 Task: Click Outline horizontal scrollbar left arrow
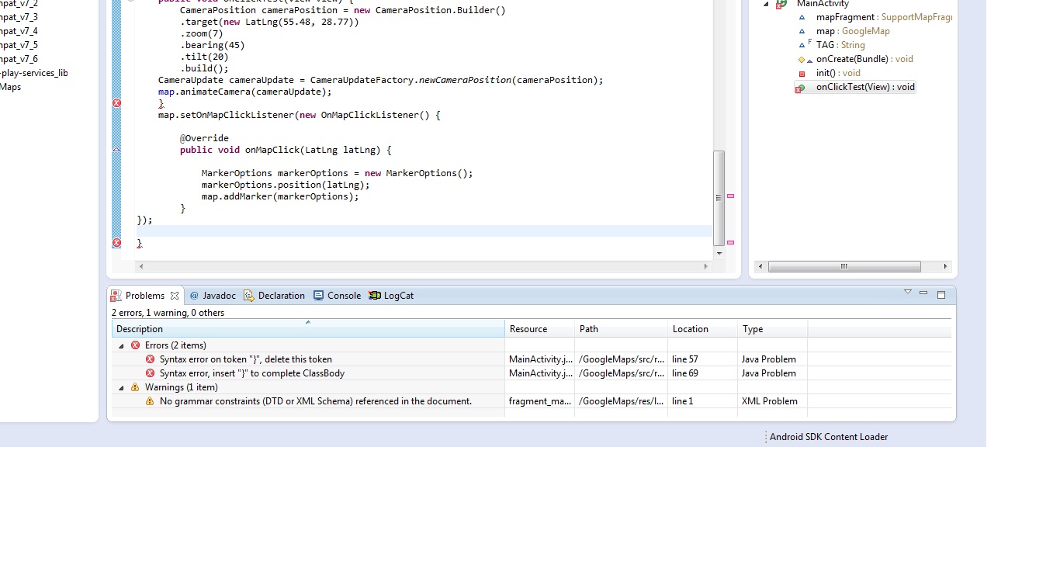[761, 266]
